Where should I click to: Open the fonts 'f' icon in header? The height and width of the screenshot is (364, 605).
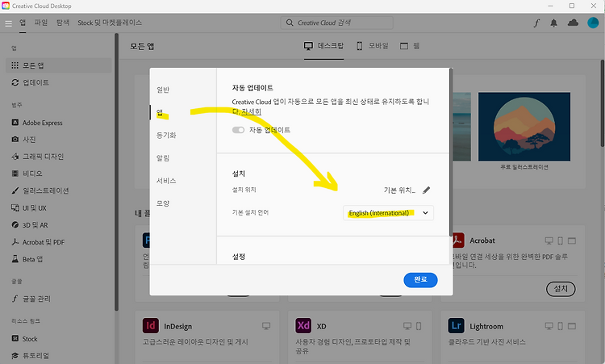pyautogui.click(x=536, y=23)
